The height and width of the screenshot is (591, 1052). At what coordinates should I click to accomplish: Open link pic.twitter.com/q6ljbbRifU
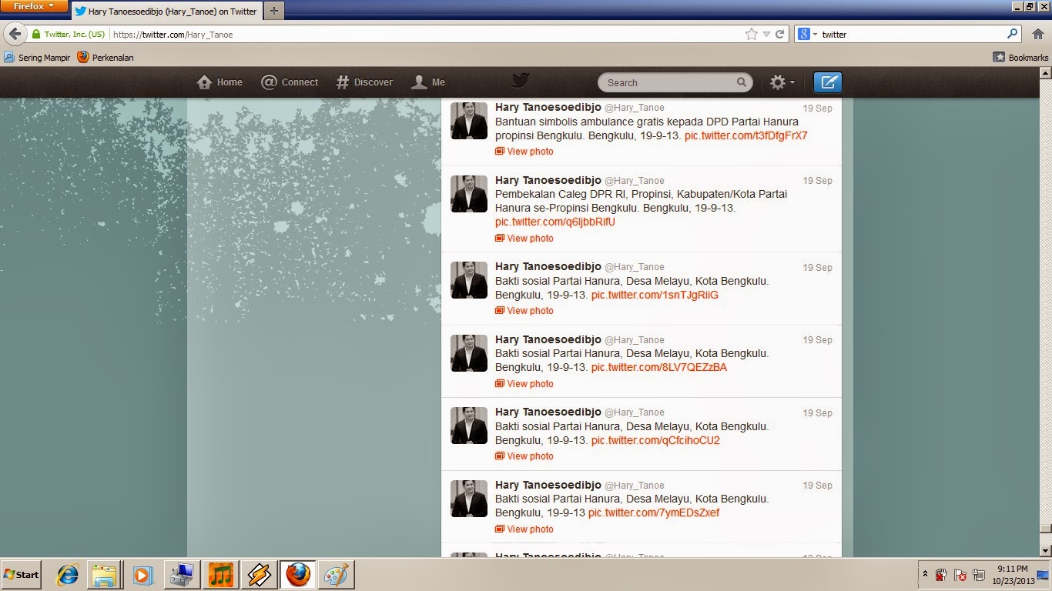tap(555, 222)
